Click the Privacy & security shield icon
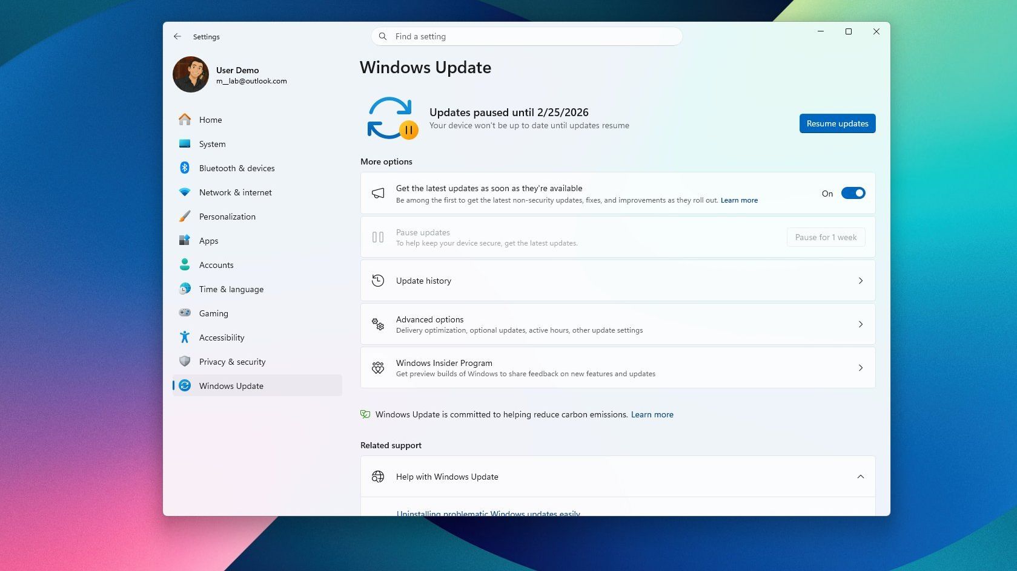This screenshot has width=1017, height=571. pos(185,362)
